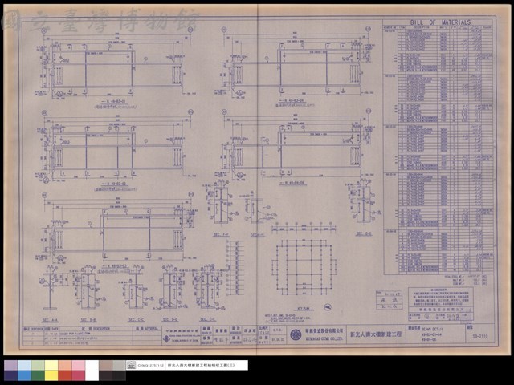The height and width of the screenshot is (385, 514).
Task: Click the KEY PLAN caption
Action: coord(304,309)
